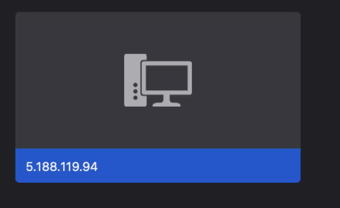Click the monitor screen in the icon
The image size is (340, 208).
click(x=167, y=78)
